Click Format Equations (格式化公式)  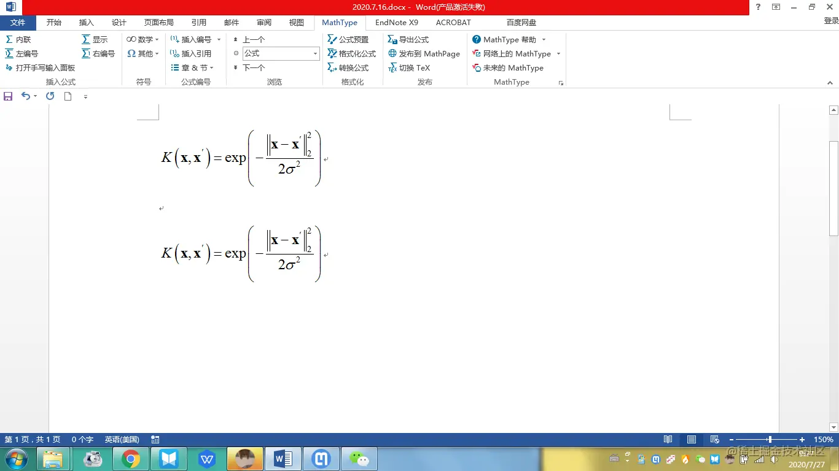tap(351, 54)
